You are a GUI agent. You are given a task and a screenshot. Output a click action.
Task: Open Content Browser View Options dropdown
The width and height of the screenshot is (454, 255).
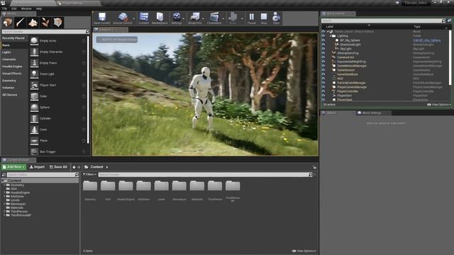click(x=304, y=251)
